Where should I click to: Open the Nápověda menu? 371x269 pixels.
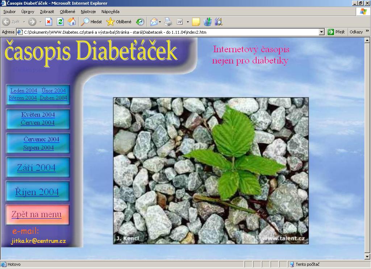click(110, 12)
